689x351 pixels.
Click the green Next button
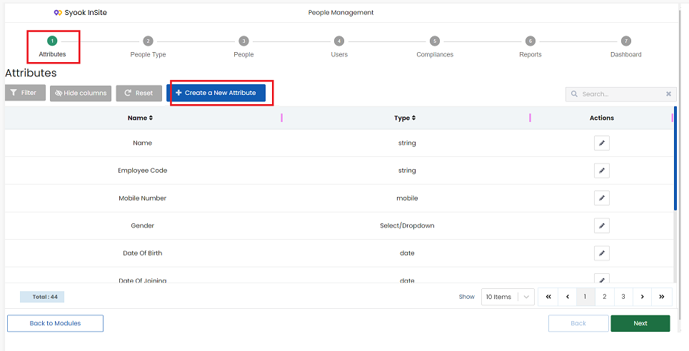coord(640,323)
